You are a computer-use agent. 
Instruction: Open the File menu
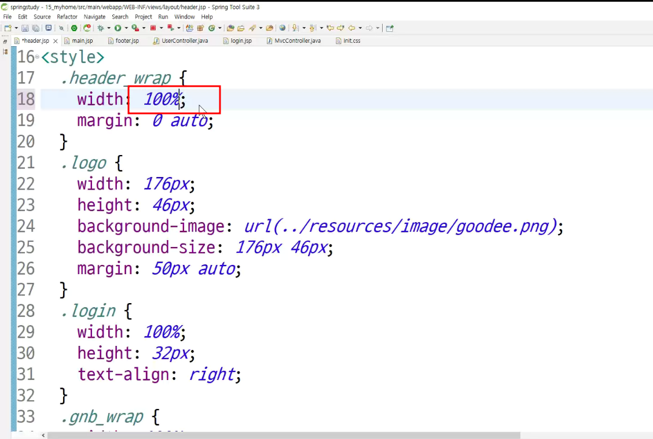pos(8,17)
